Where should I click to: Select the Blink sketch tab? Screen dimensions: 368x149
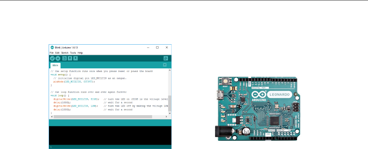(x=56, y=66)
